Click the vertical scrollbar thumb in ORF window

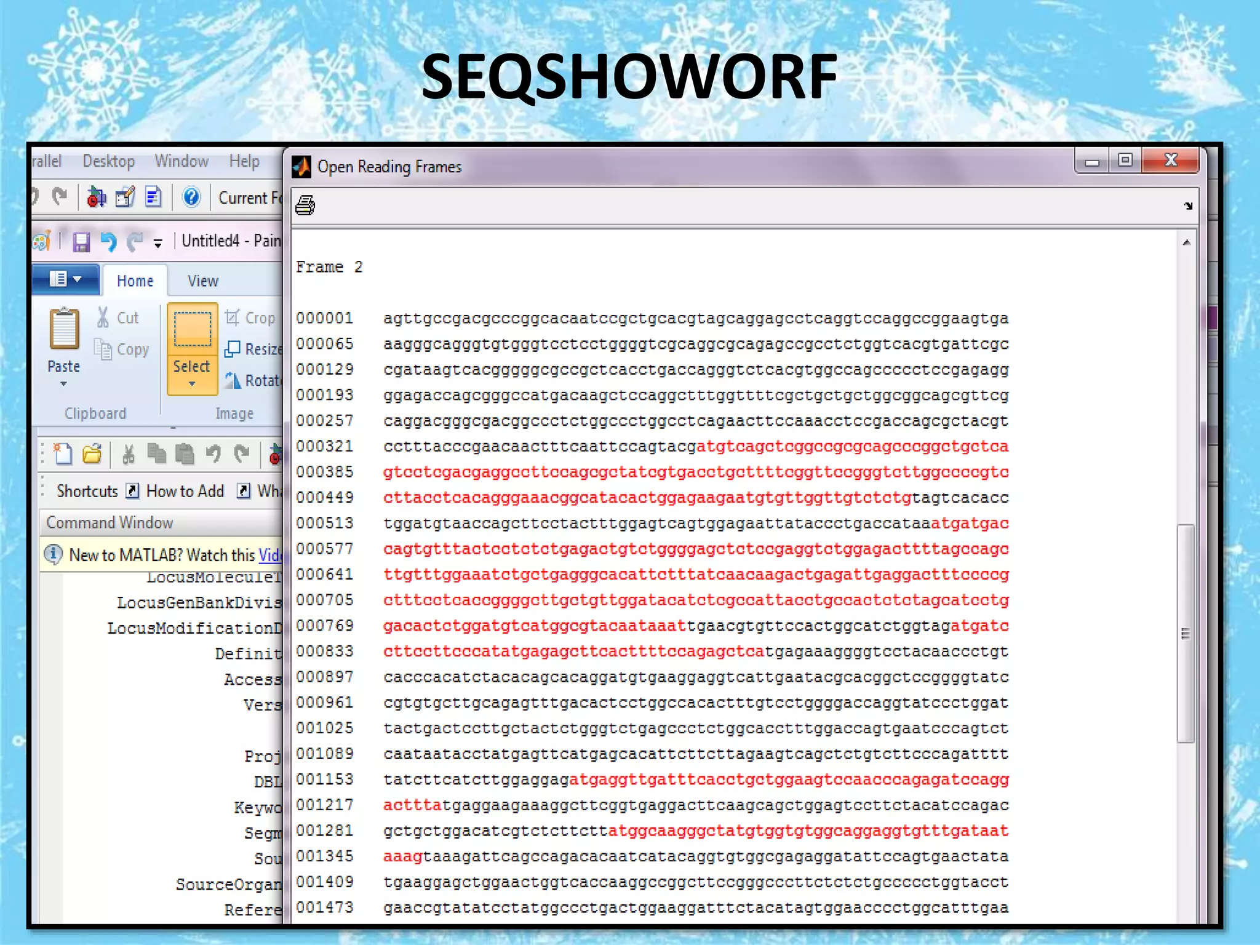pos(1186,634)
